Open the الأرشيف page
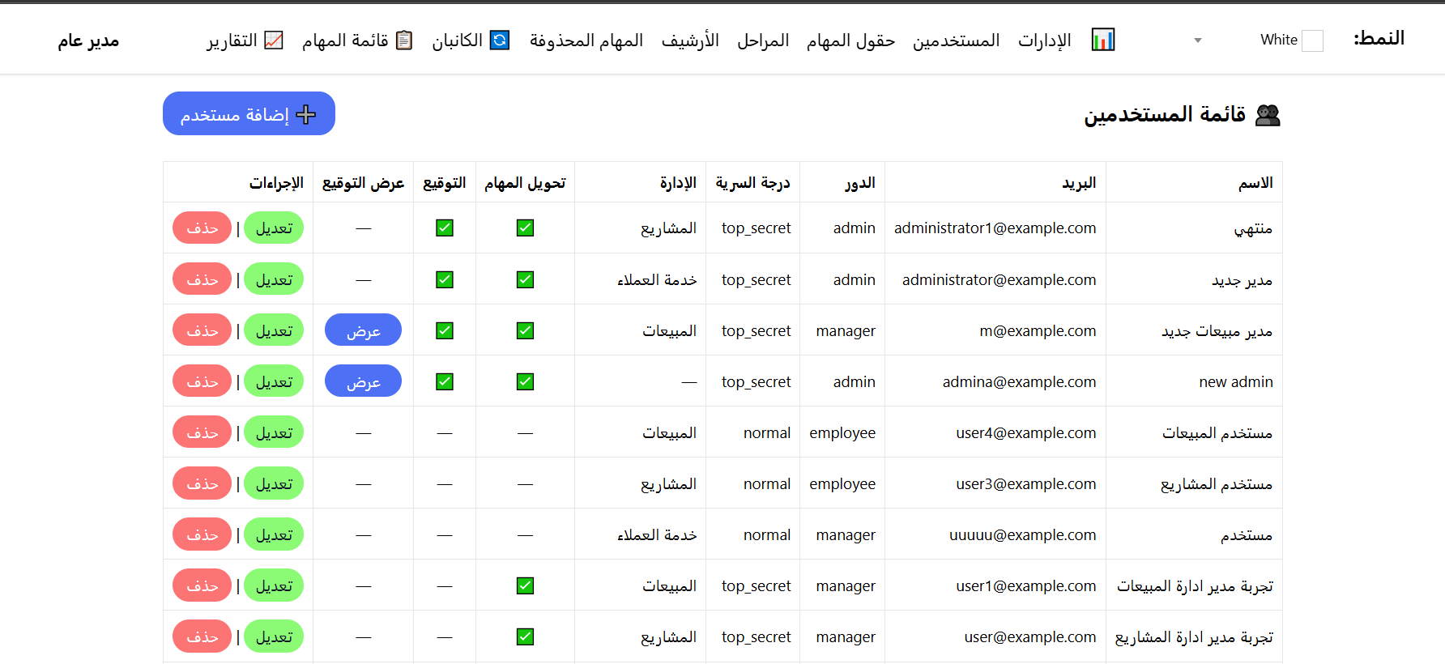 pyautogui.click(x=690, y=40)
